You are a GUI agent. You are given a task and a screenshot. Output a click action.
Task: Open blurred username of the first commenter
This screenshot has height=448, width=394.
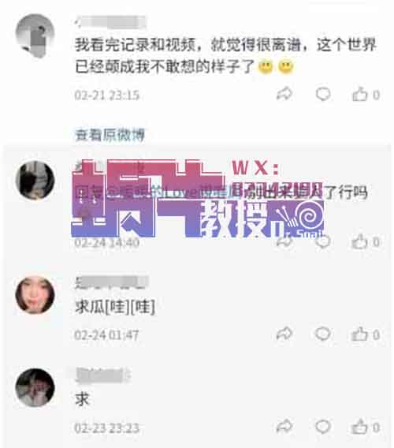pos(111,22)
